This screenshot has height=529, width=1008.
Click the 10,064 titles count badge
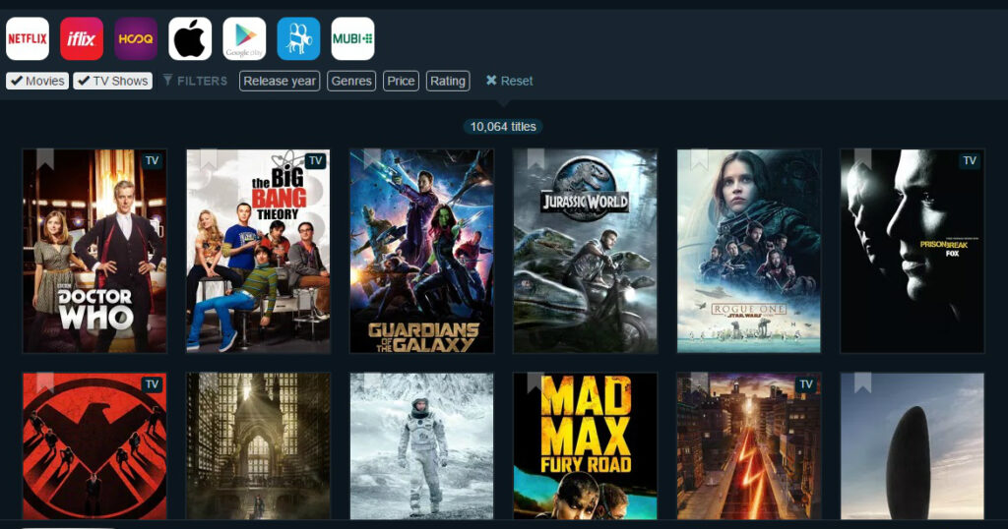[x=503, y=127]
